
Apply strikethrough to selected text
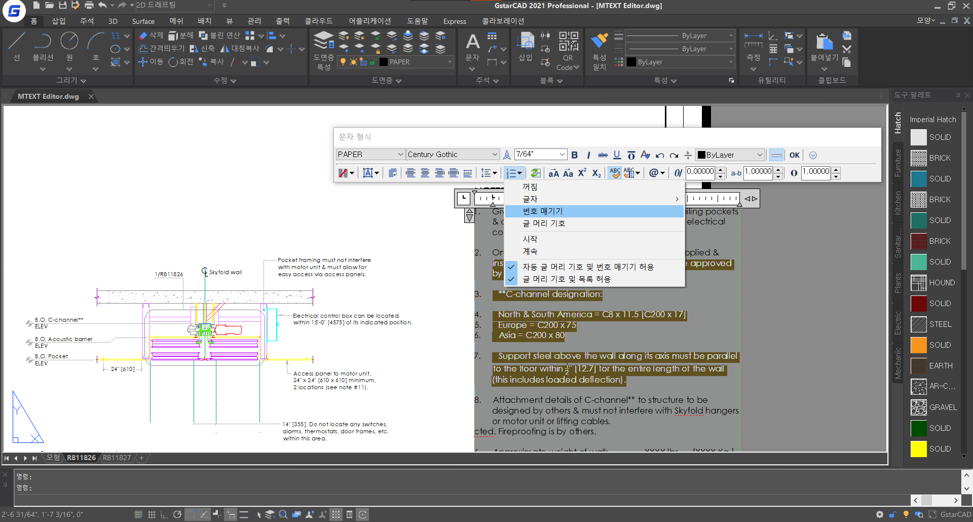[x=603, y=155]
